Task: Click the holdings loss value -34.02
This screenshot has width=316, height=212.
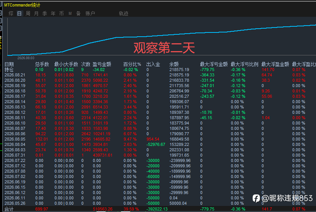Action: (x=99, y=70)
